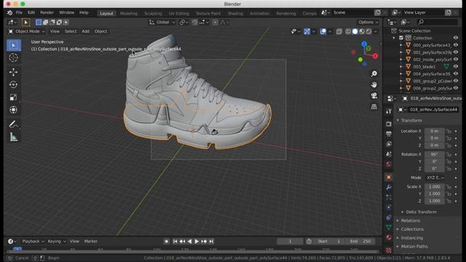The height and width of the screenshot is (262, 466).
Task: Open the Material properties tab
Action: click(x=389, y=238)
